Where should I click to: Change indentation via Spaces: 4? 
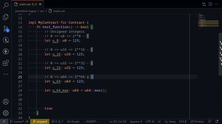coord(136,122)
